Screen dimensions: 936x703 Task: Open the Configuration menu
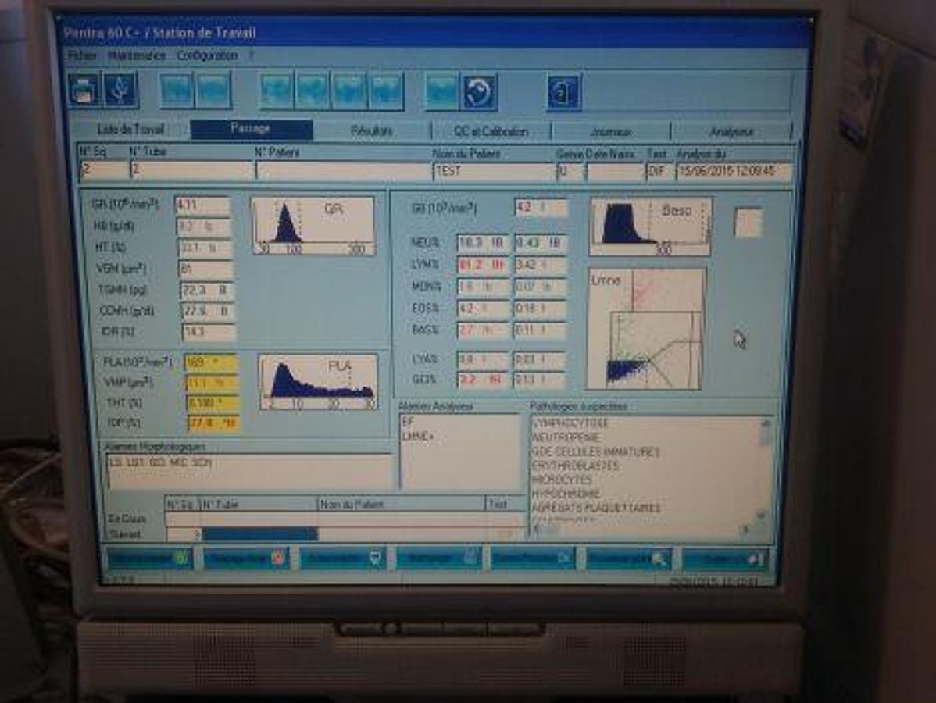coord(207,56)
